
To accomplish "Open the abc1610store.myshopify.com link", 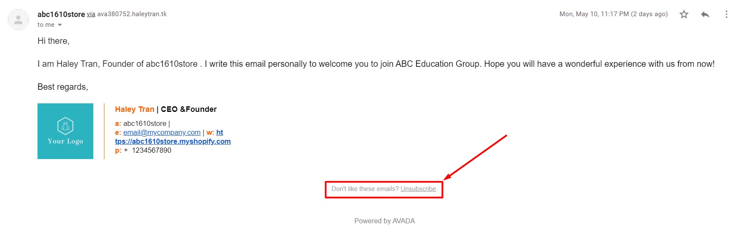I will tap(173, 142).
